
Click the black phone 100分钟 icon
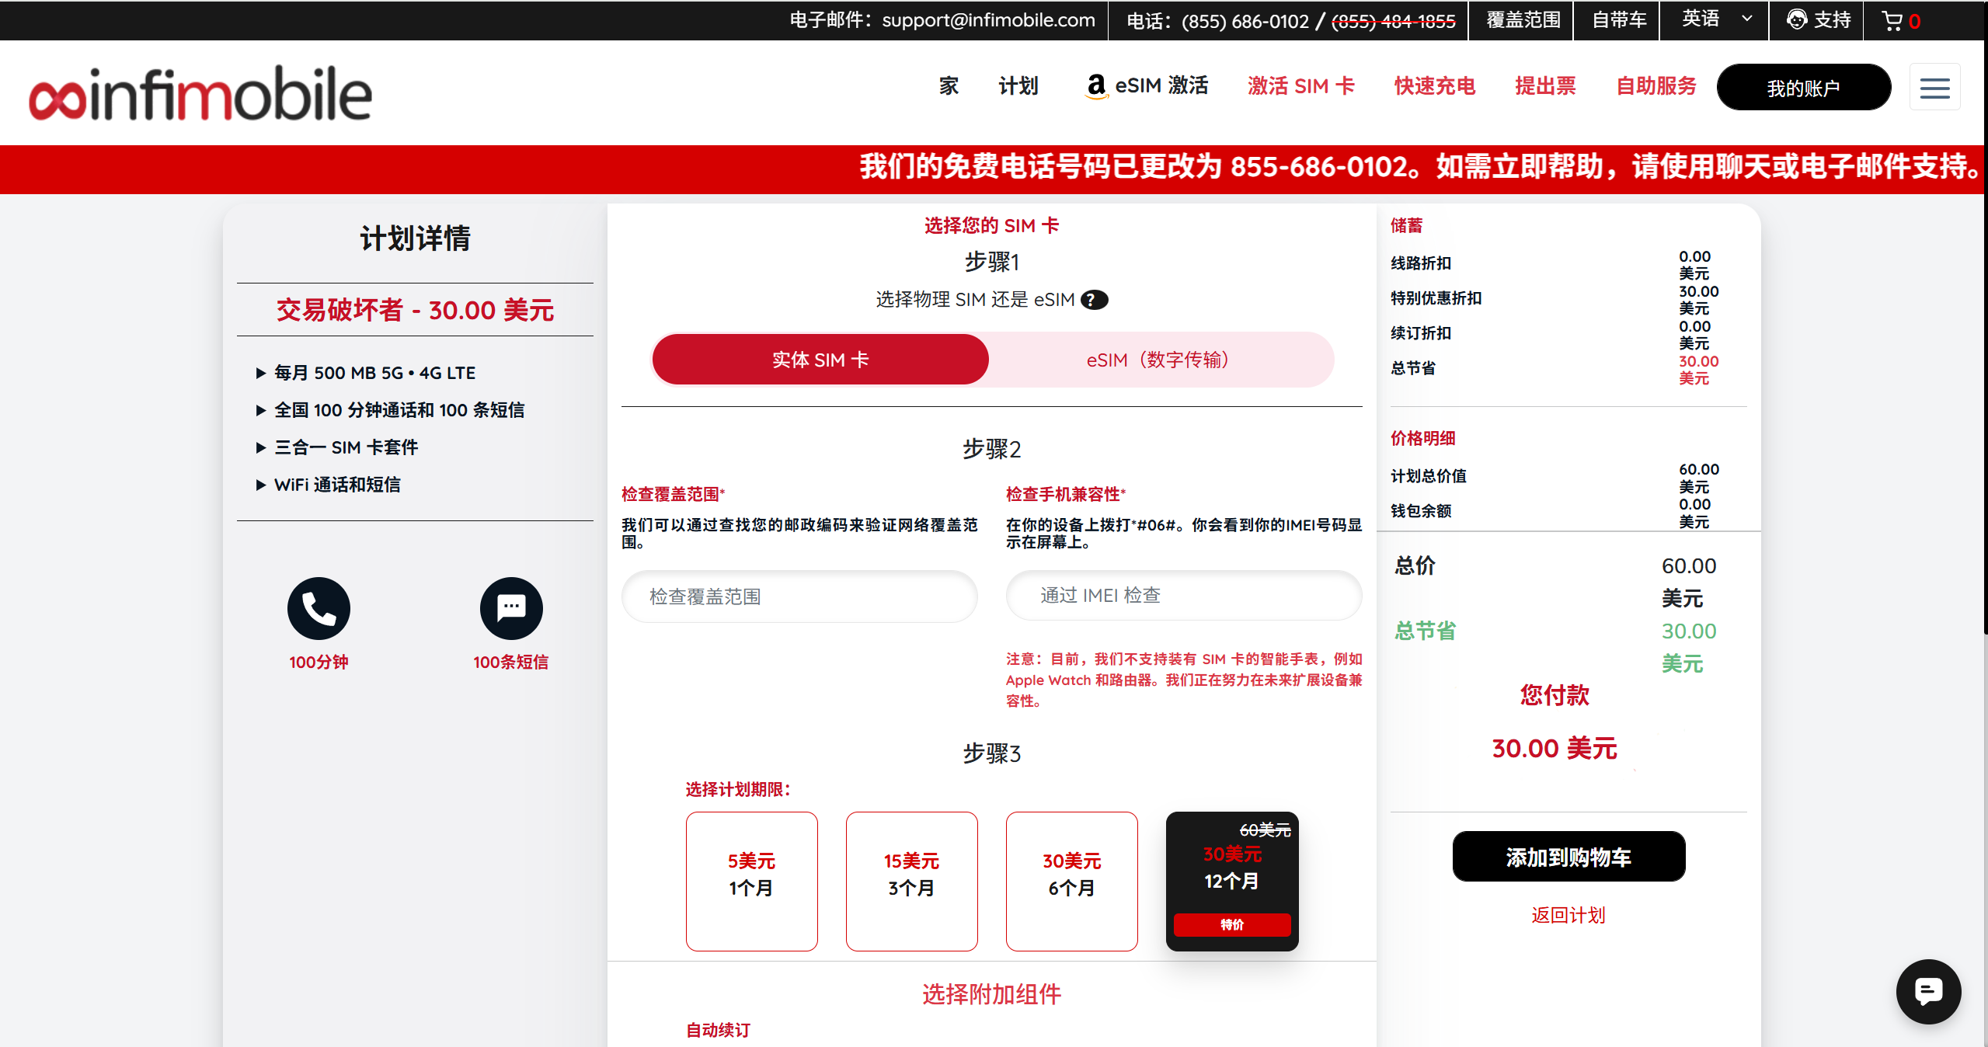coord(319,608)
